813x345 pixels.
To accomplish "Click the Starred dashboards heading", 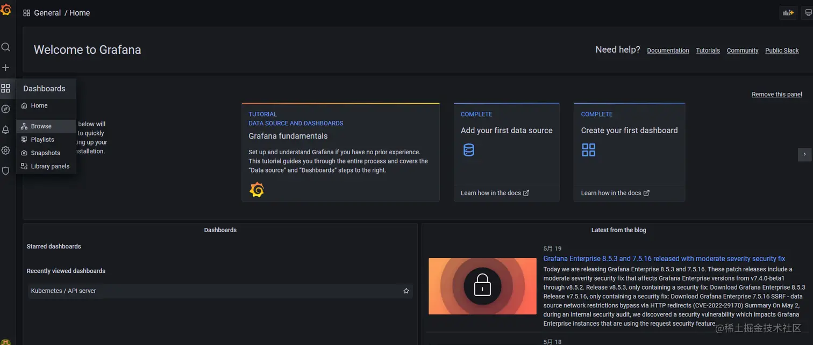I will tap(54, 246).
